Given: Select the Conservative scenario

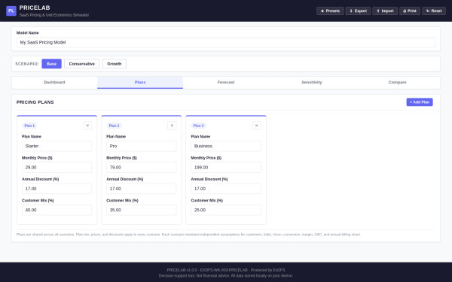Looking at the screenshot, I should (82, 64).
